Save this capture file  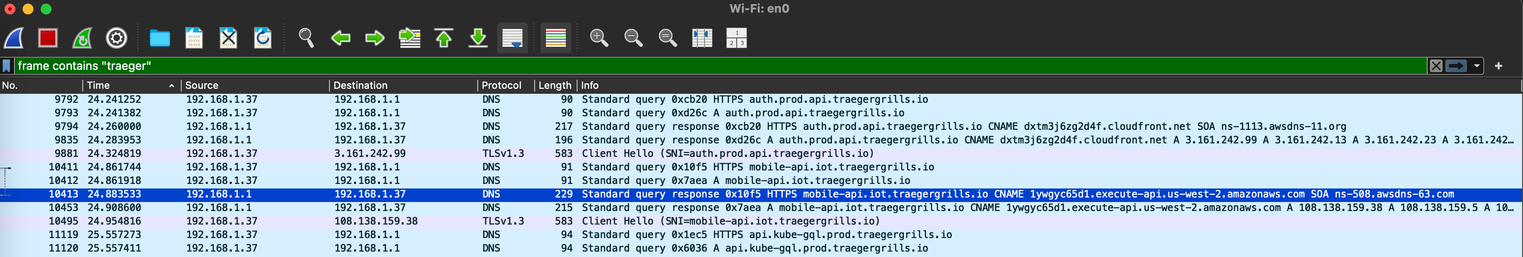[x=194, y=38]
